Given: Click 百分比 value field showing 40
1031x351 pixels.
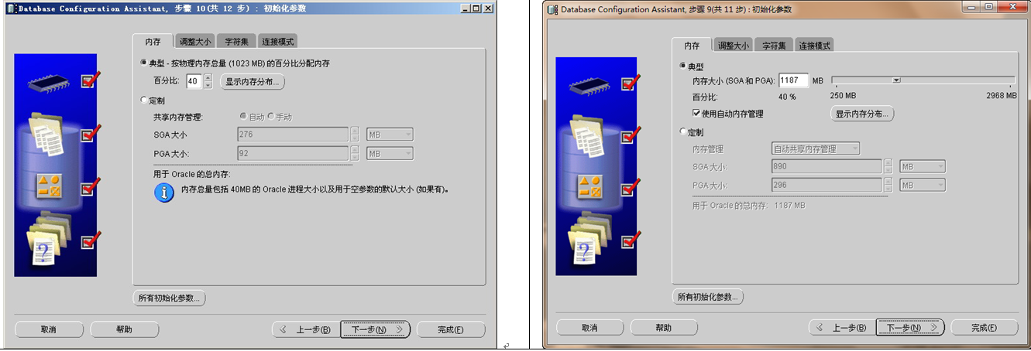Looking at the screenshot, I should click(194, 81).
